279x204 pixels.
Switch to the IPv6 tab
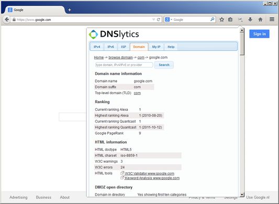point(110,47)
